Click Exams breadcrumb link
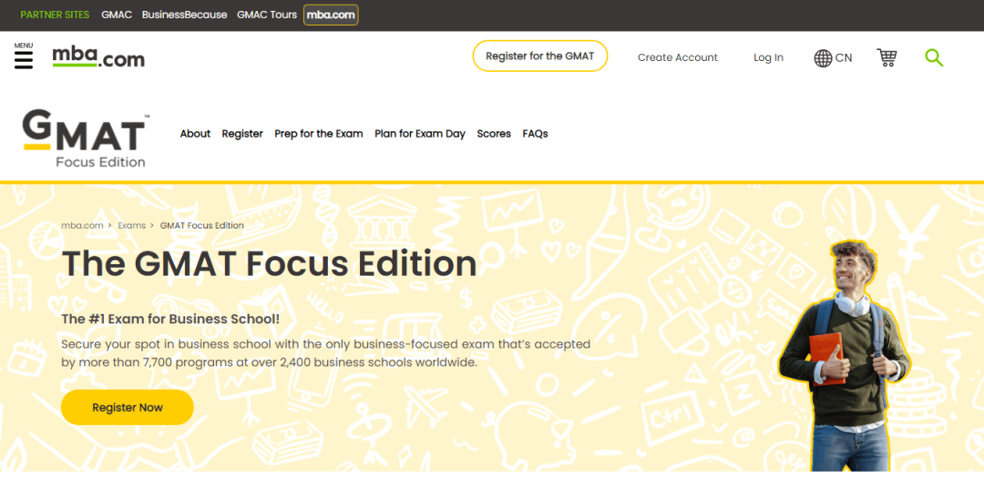Image resolution: width=984 pixels, height=478 pixels. tap(132, 225)
